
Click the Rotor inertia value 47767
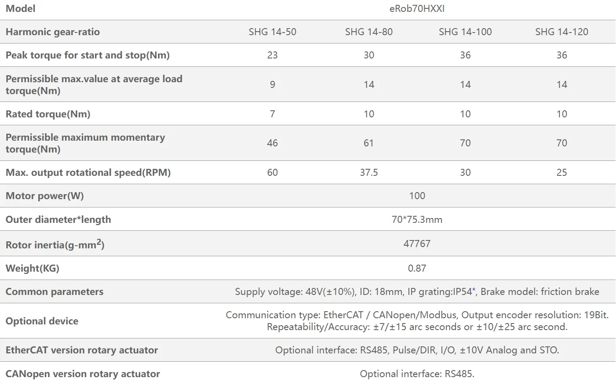(417, 244)
